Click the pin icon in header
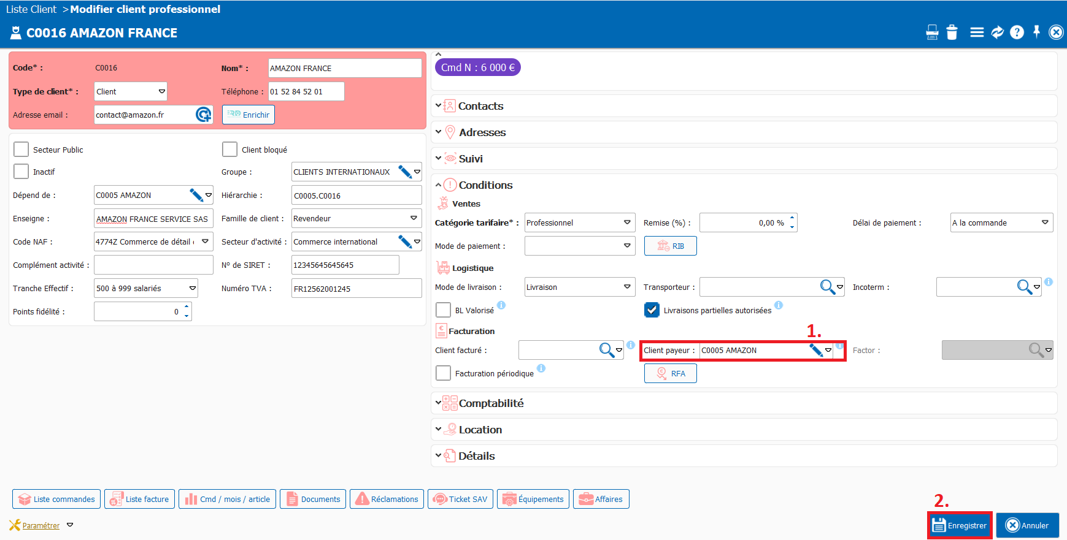The image size is (1067, 540). point(1036,32)
